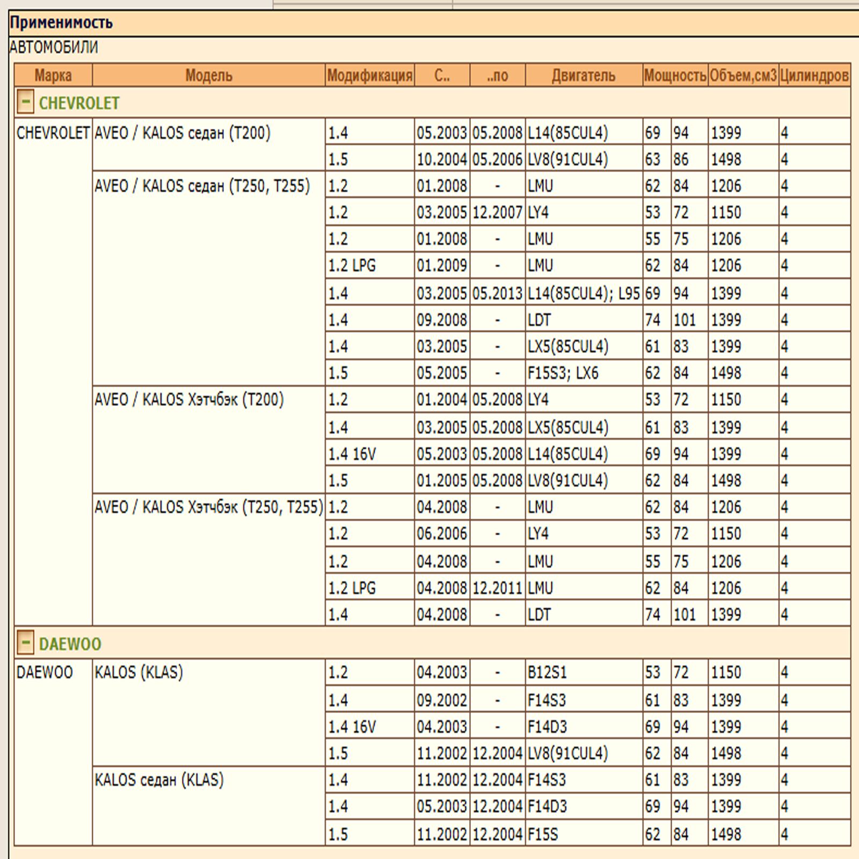Select the KALOS седан (KLAS) model cell
Viewport: 859px width, 859px height.
pyautogui.click(x=159, y=780)
